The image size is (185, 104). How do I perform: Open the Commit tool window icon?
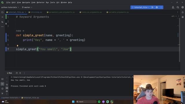(2, 17)
